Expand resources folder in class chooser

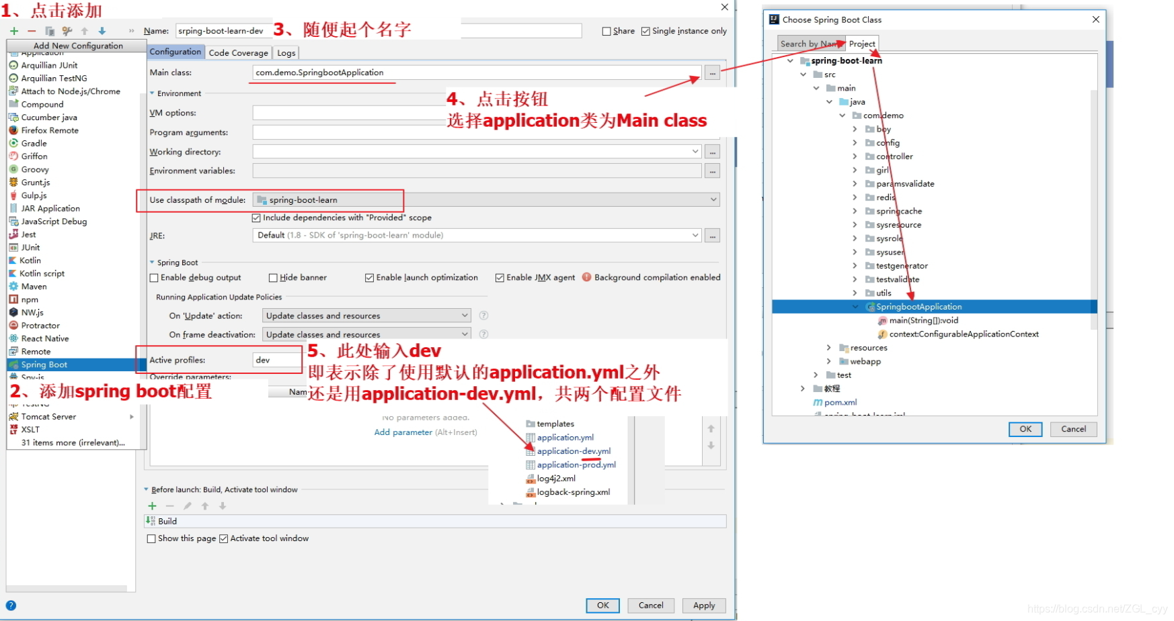(x=828, y=348)
